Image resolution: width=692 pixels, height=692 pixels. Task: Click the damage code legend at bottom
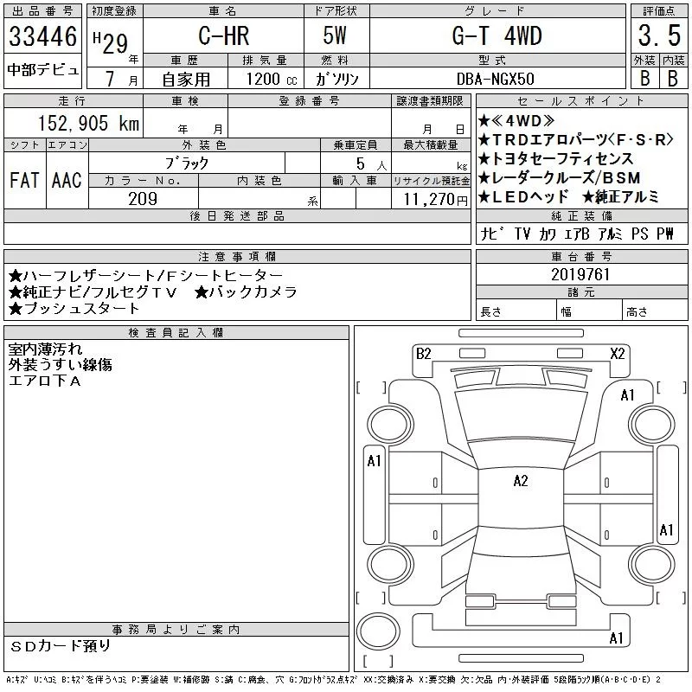[333, 680]
